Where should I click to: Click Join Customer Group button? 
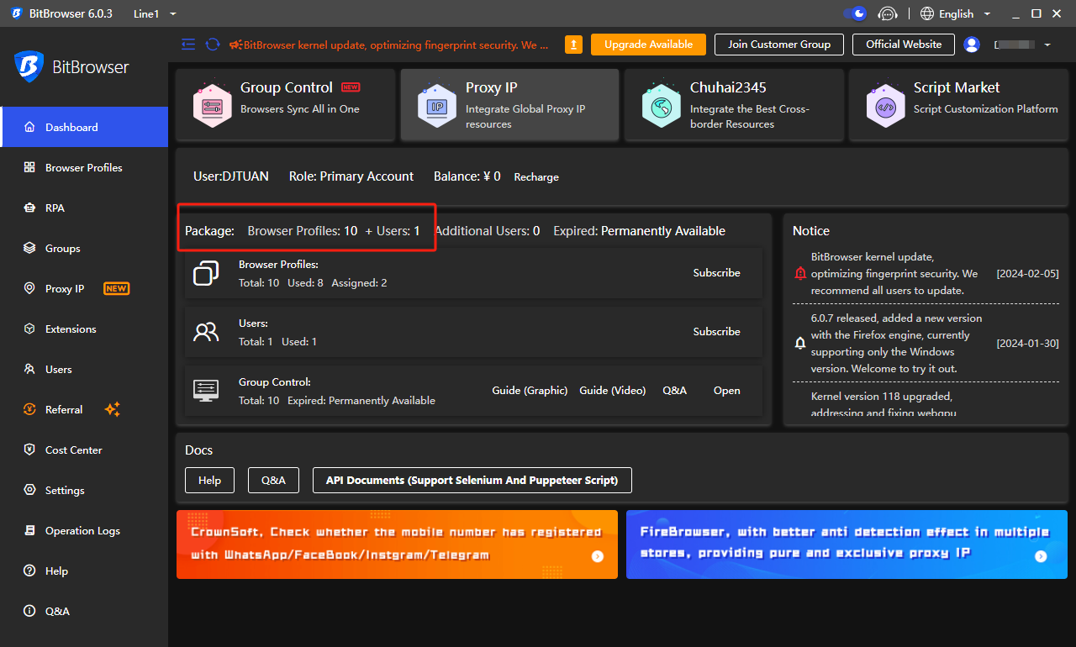pyautogui.click(x=779, y=45)
